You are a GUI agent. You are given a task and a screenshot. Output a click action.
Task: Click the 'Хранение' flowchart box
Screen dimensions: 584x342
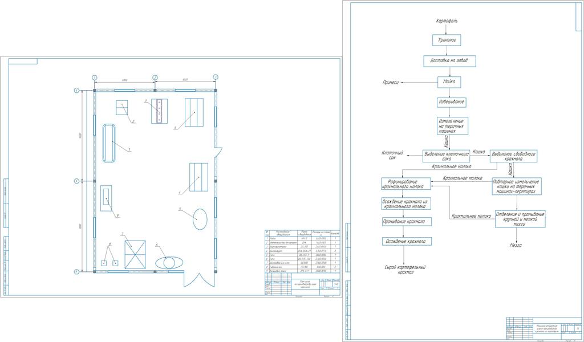[447, 40]
